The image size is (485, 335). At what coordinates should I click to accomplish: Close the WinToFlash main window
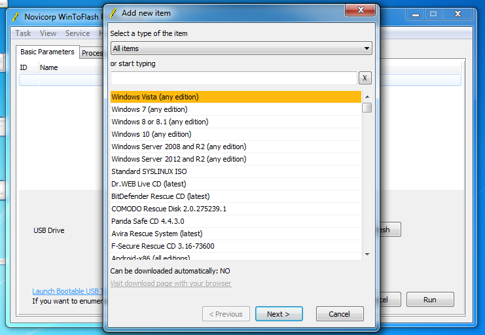click(458, 14)
